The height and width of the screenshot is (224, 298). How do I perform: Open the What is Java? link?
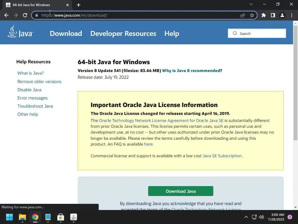pyautogui.click(x=31, y=73)
